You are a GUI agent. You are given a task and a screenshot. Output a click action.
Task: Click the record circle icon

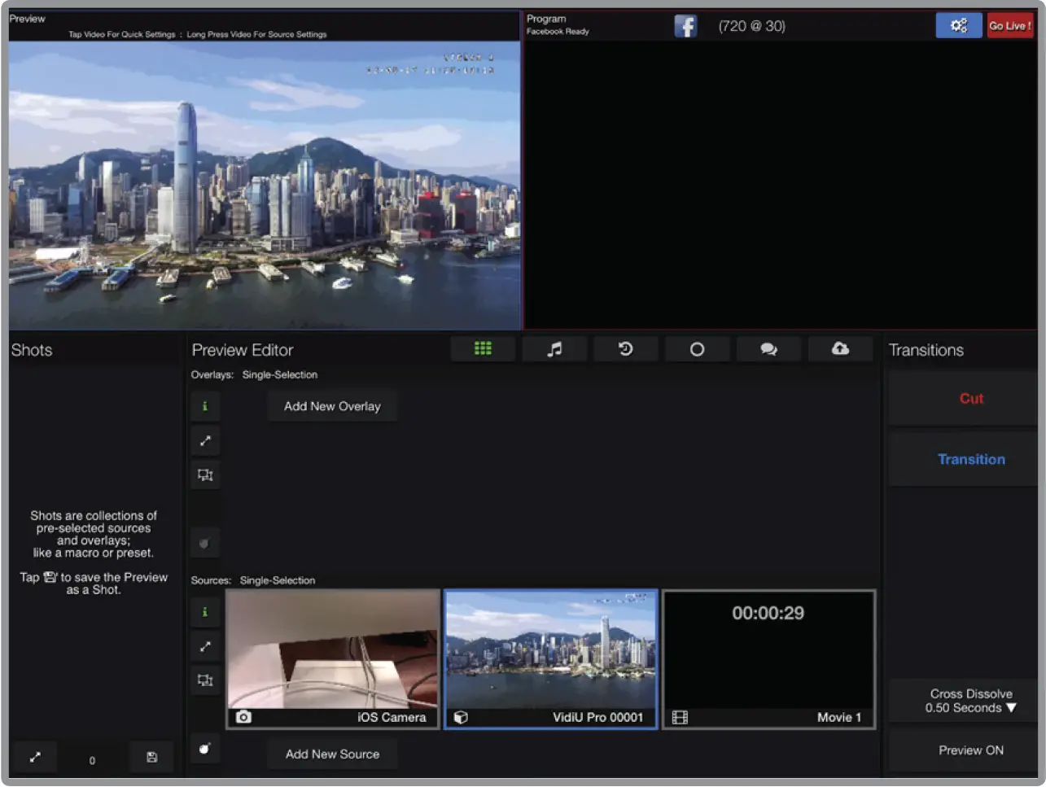click(698, 348)
